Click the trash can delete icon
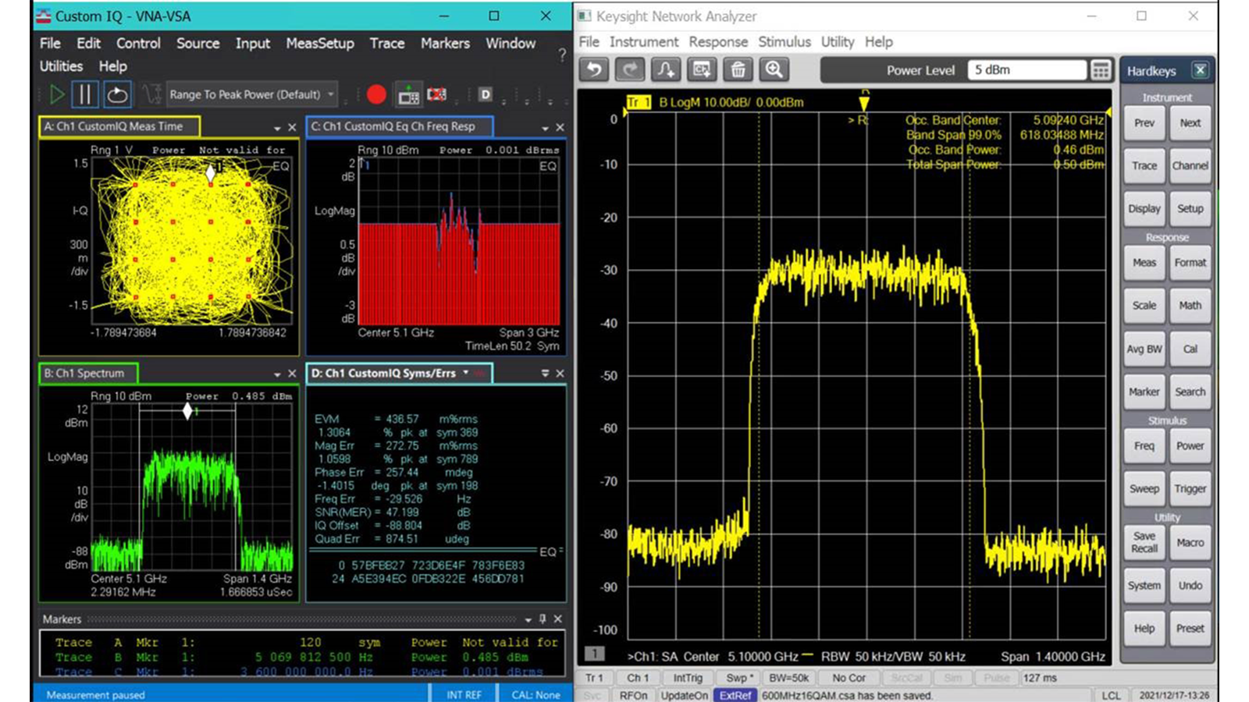This screenshot has width=1249, height=702. (738, 69)
